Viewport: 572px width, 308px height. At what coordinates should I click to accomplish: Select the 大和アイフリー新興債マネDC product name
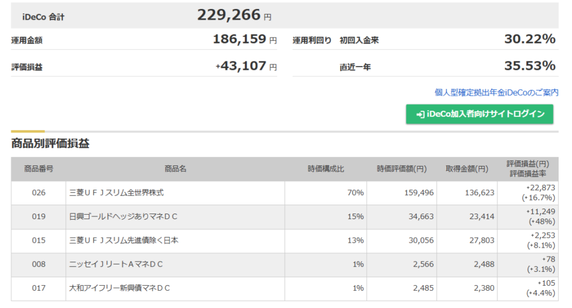click(x=120, y=288)
